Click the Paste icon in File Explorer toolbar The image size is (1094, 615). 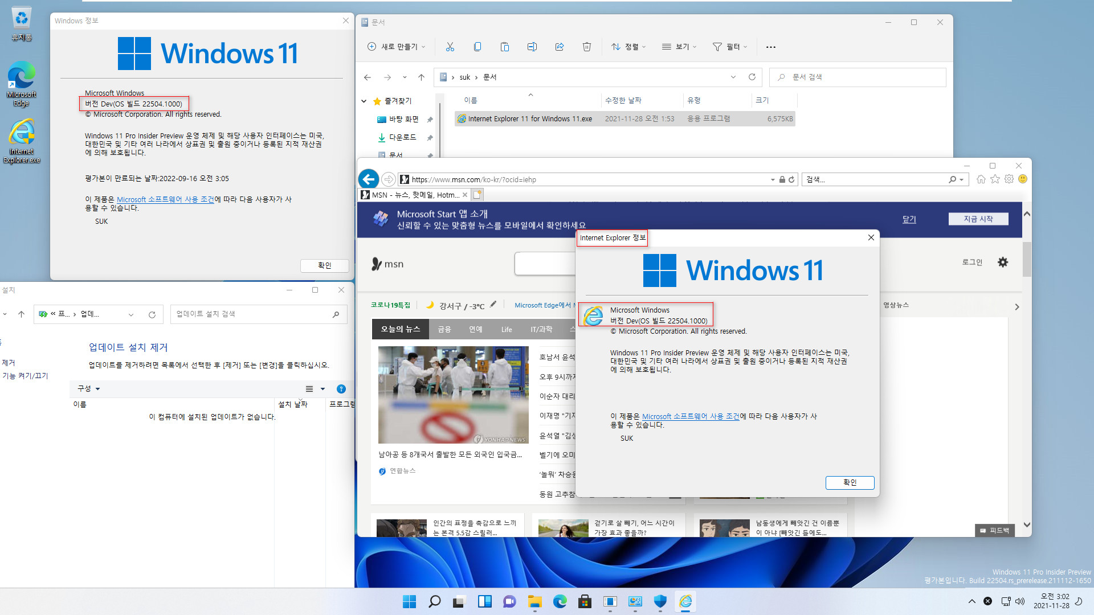point(505,47)
